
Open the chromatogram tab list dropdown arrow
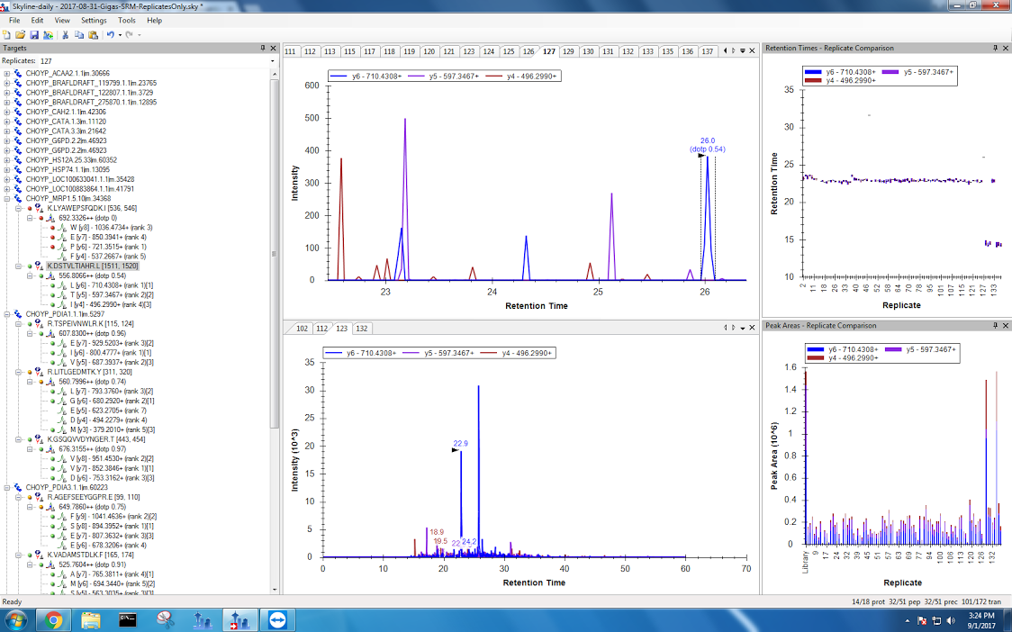point(743,51)
